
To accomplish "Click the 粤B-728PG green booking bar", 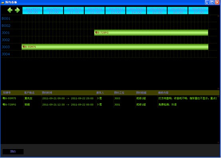I will (151, 33).
